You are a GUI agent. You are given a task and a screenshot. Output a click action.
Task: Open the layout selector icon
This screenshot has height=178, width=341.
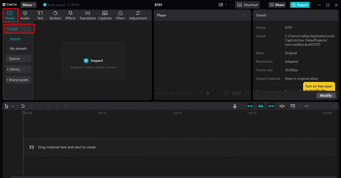[x=221, y=5]
